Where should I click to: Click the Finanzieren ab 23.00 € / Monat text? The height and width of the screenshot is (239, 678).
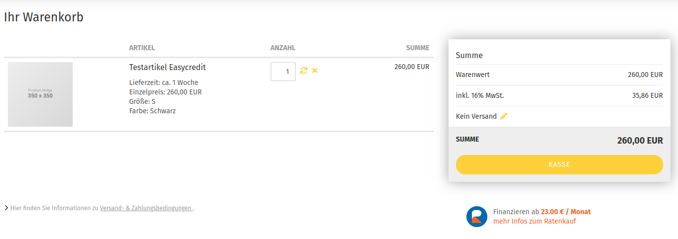(x=542, y=212)
